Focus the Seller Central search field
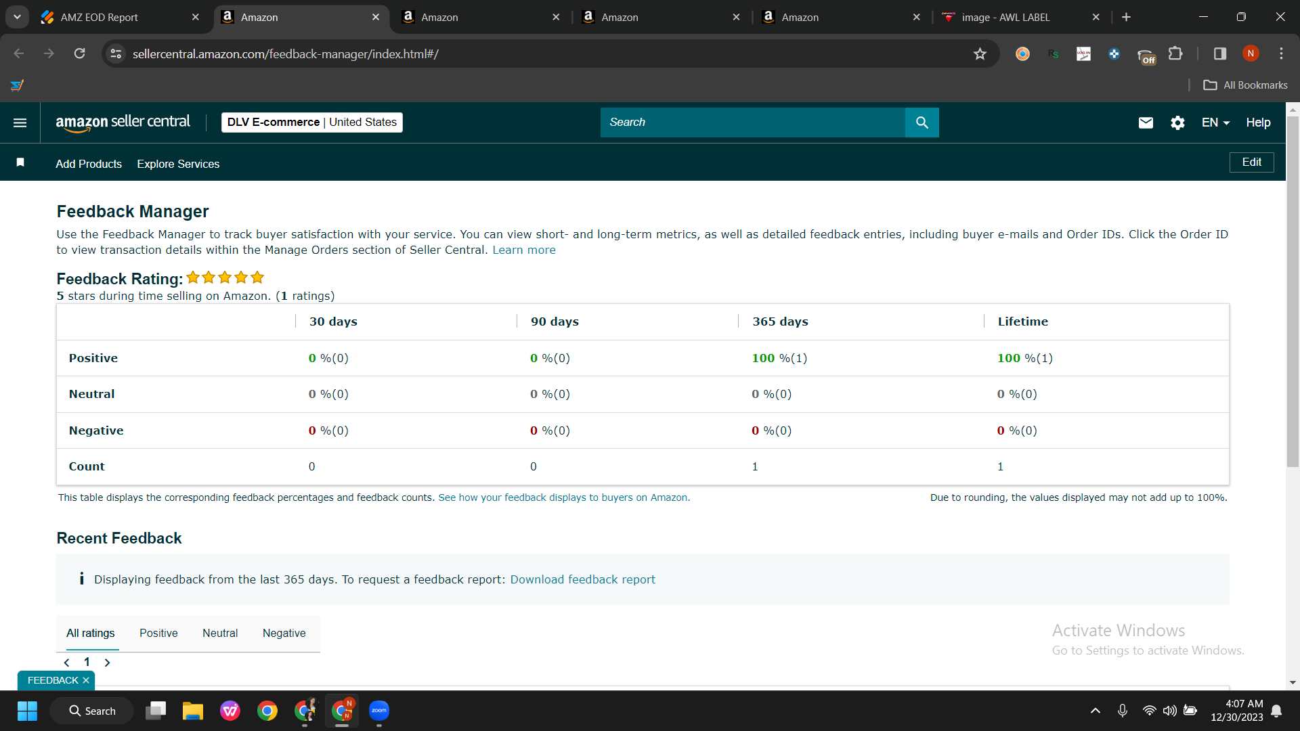The height and width of the screenshot is (731, 1300). [753, 123]
